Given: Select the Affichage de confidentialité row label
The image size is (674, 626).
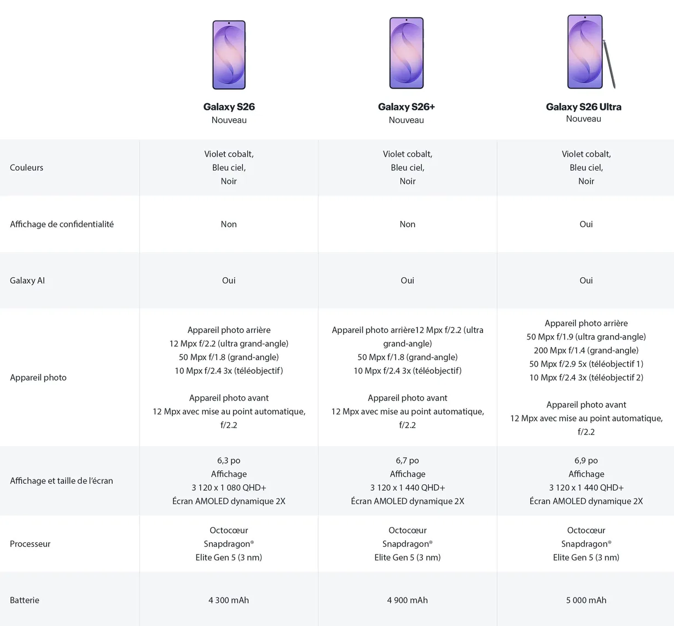Looking at the screenshot, I should pos(62,224).
